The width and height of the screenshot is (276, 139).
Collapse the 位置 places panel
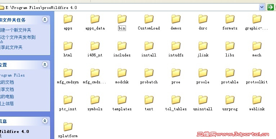[x=45, y=65]
